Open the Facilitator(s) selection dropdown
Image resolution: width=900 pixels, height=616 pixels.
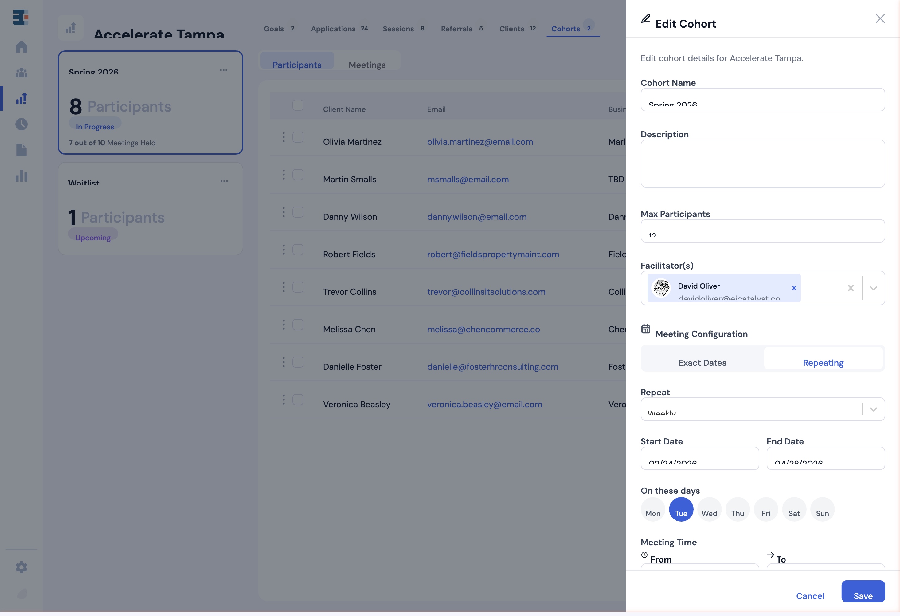(x=874, y=288)
